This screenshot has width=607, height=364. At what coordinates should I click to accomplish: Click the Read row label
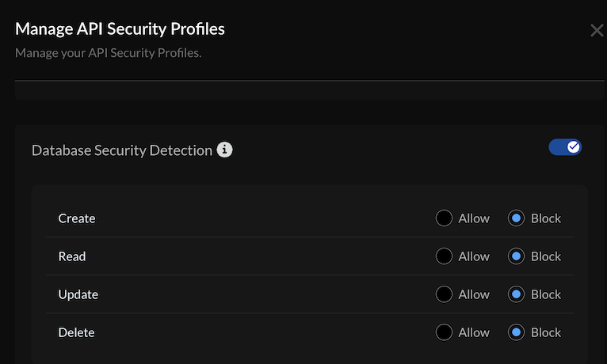click(72, 256)
